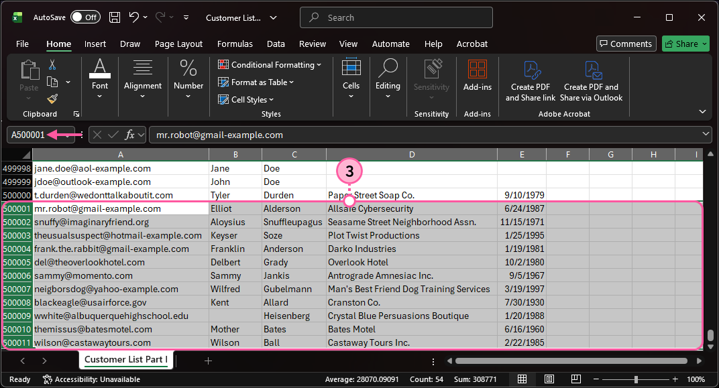Switch to Page Layout view icon
Viewport: 719px width, 388px height.
click(x=549, y=379)
